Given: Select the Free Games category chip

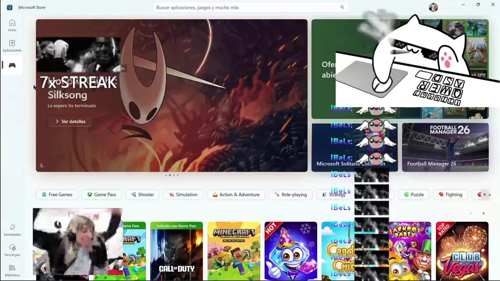Looking at the screenshot, I should click(57, 194).
